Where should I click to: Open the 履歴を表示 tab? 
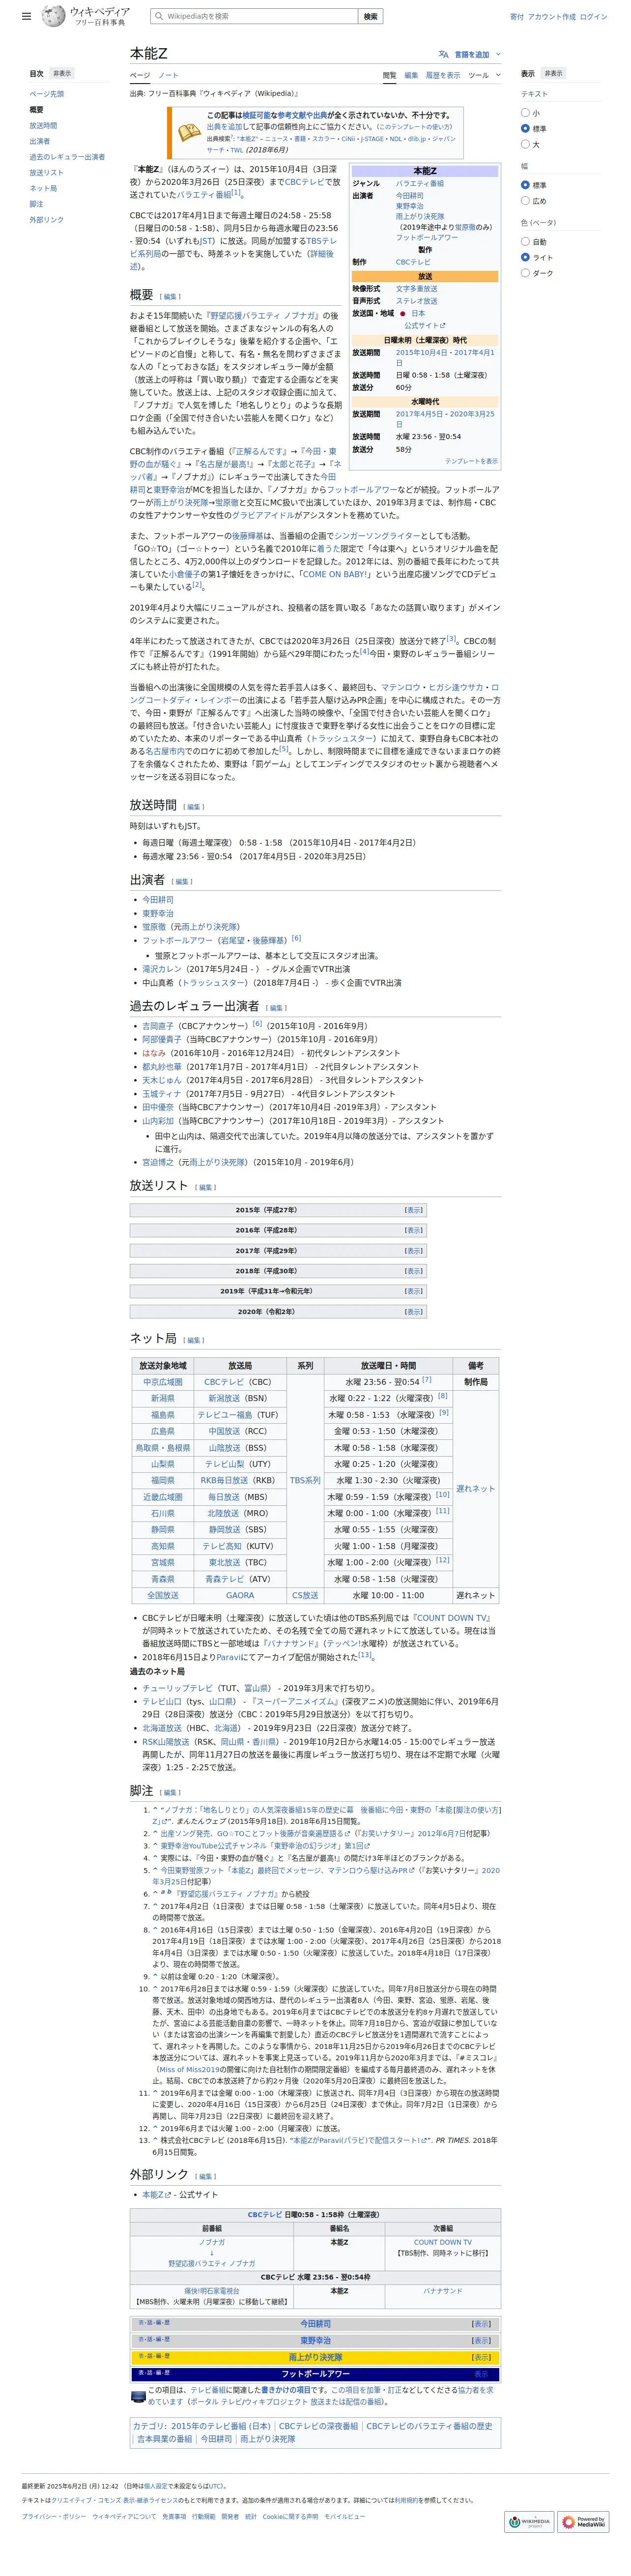443,75
